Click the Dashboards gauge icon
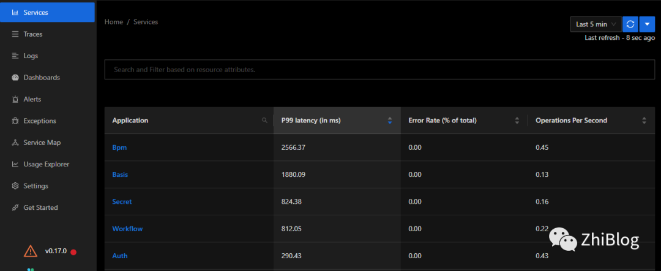Viewport: 661px width, 271px height. pos(15,78)
